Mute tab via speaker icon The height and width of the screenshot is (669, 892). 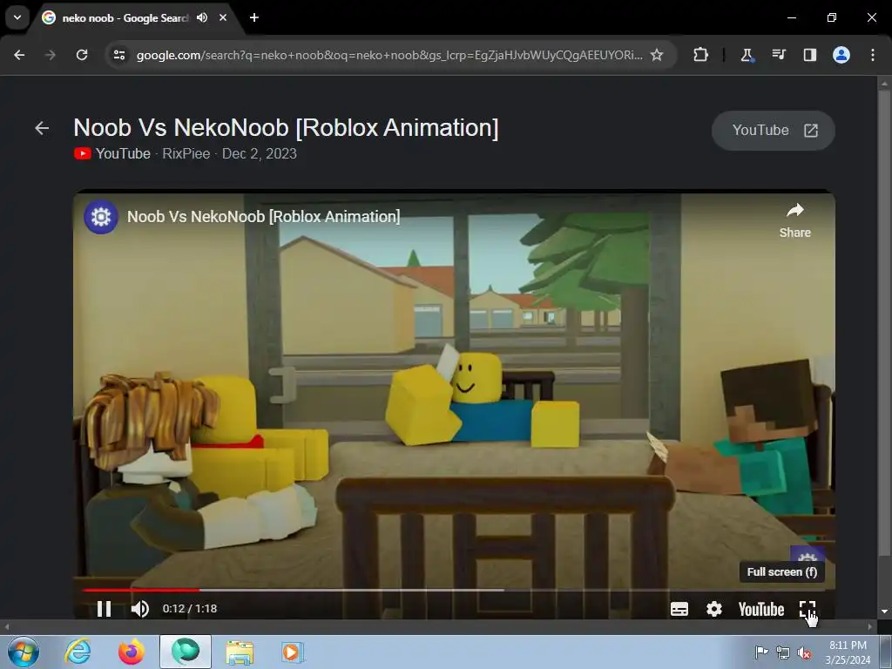[x=202, y=17]
